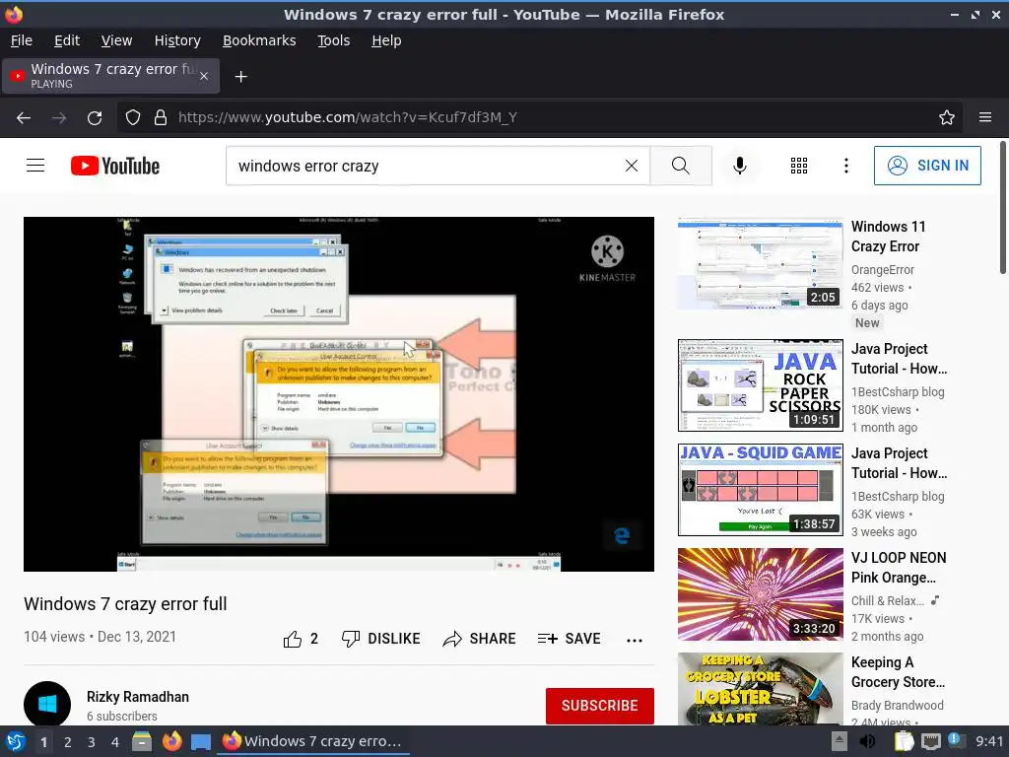
Task: Open the taskbar start menu icon
Action: pos(15,741)
